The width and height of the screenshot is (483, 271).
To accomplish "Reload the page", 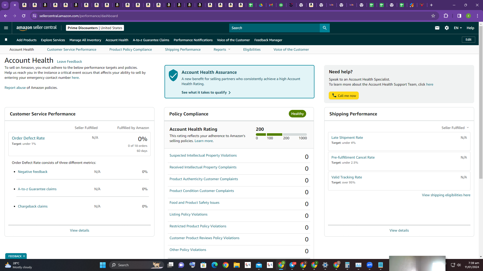I will point(24,16).
